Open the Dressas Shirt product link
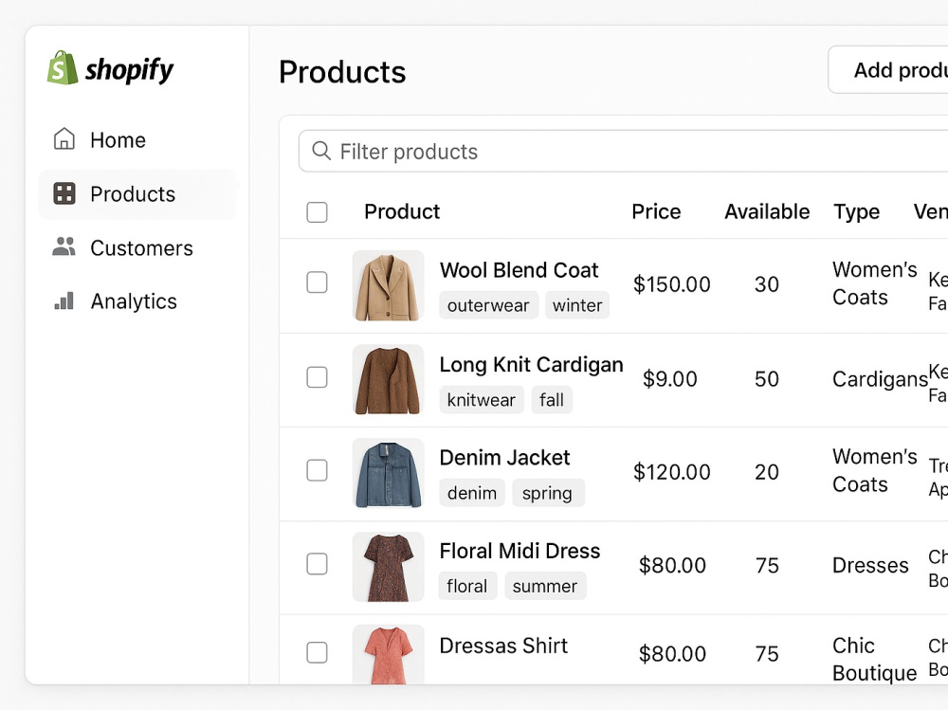 pos(503,646)
